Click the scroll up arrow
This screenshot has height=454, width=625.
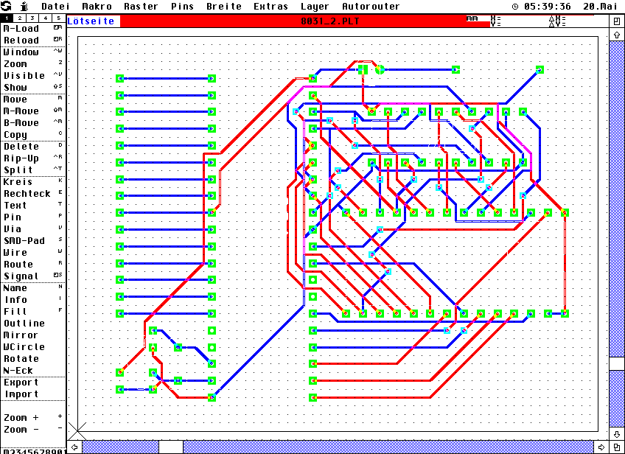[616, 35]
